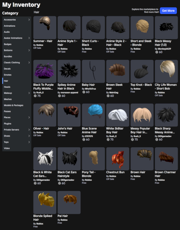Expand the Private Servers category arrow
The width and height of the screenshot is (180, 230).
29,130
